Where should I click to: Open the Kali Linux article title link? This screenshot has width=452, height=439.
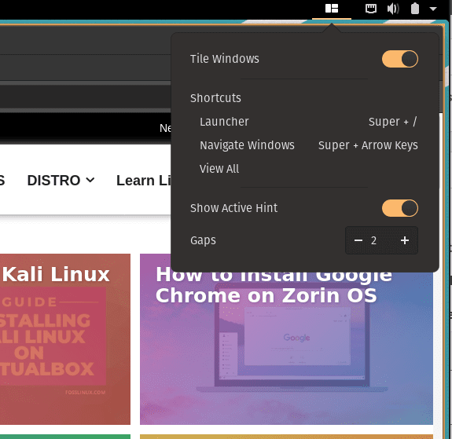[x=56, y=274]
